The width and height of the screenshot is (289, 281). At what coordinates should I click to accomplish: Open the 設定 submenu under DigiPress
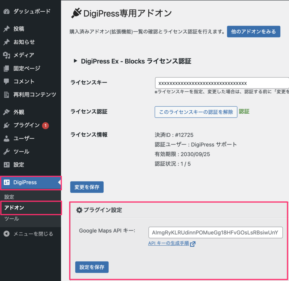9,197
